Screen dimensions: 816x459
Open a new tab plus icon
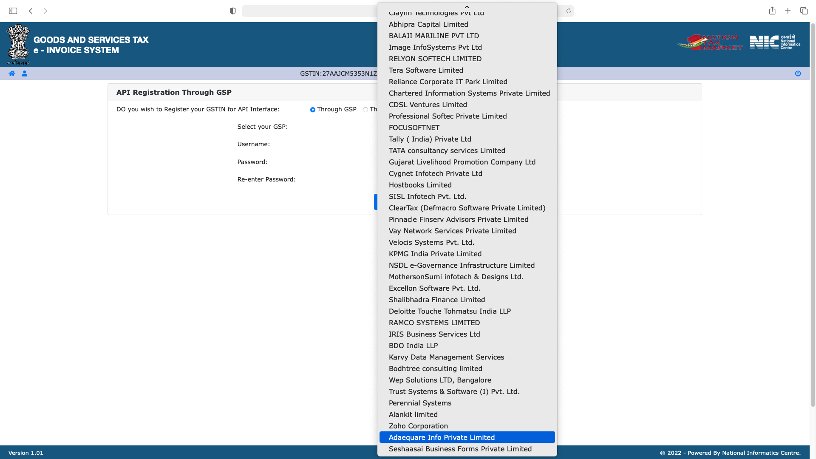tap(788, 11)
